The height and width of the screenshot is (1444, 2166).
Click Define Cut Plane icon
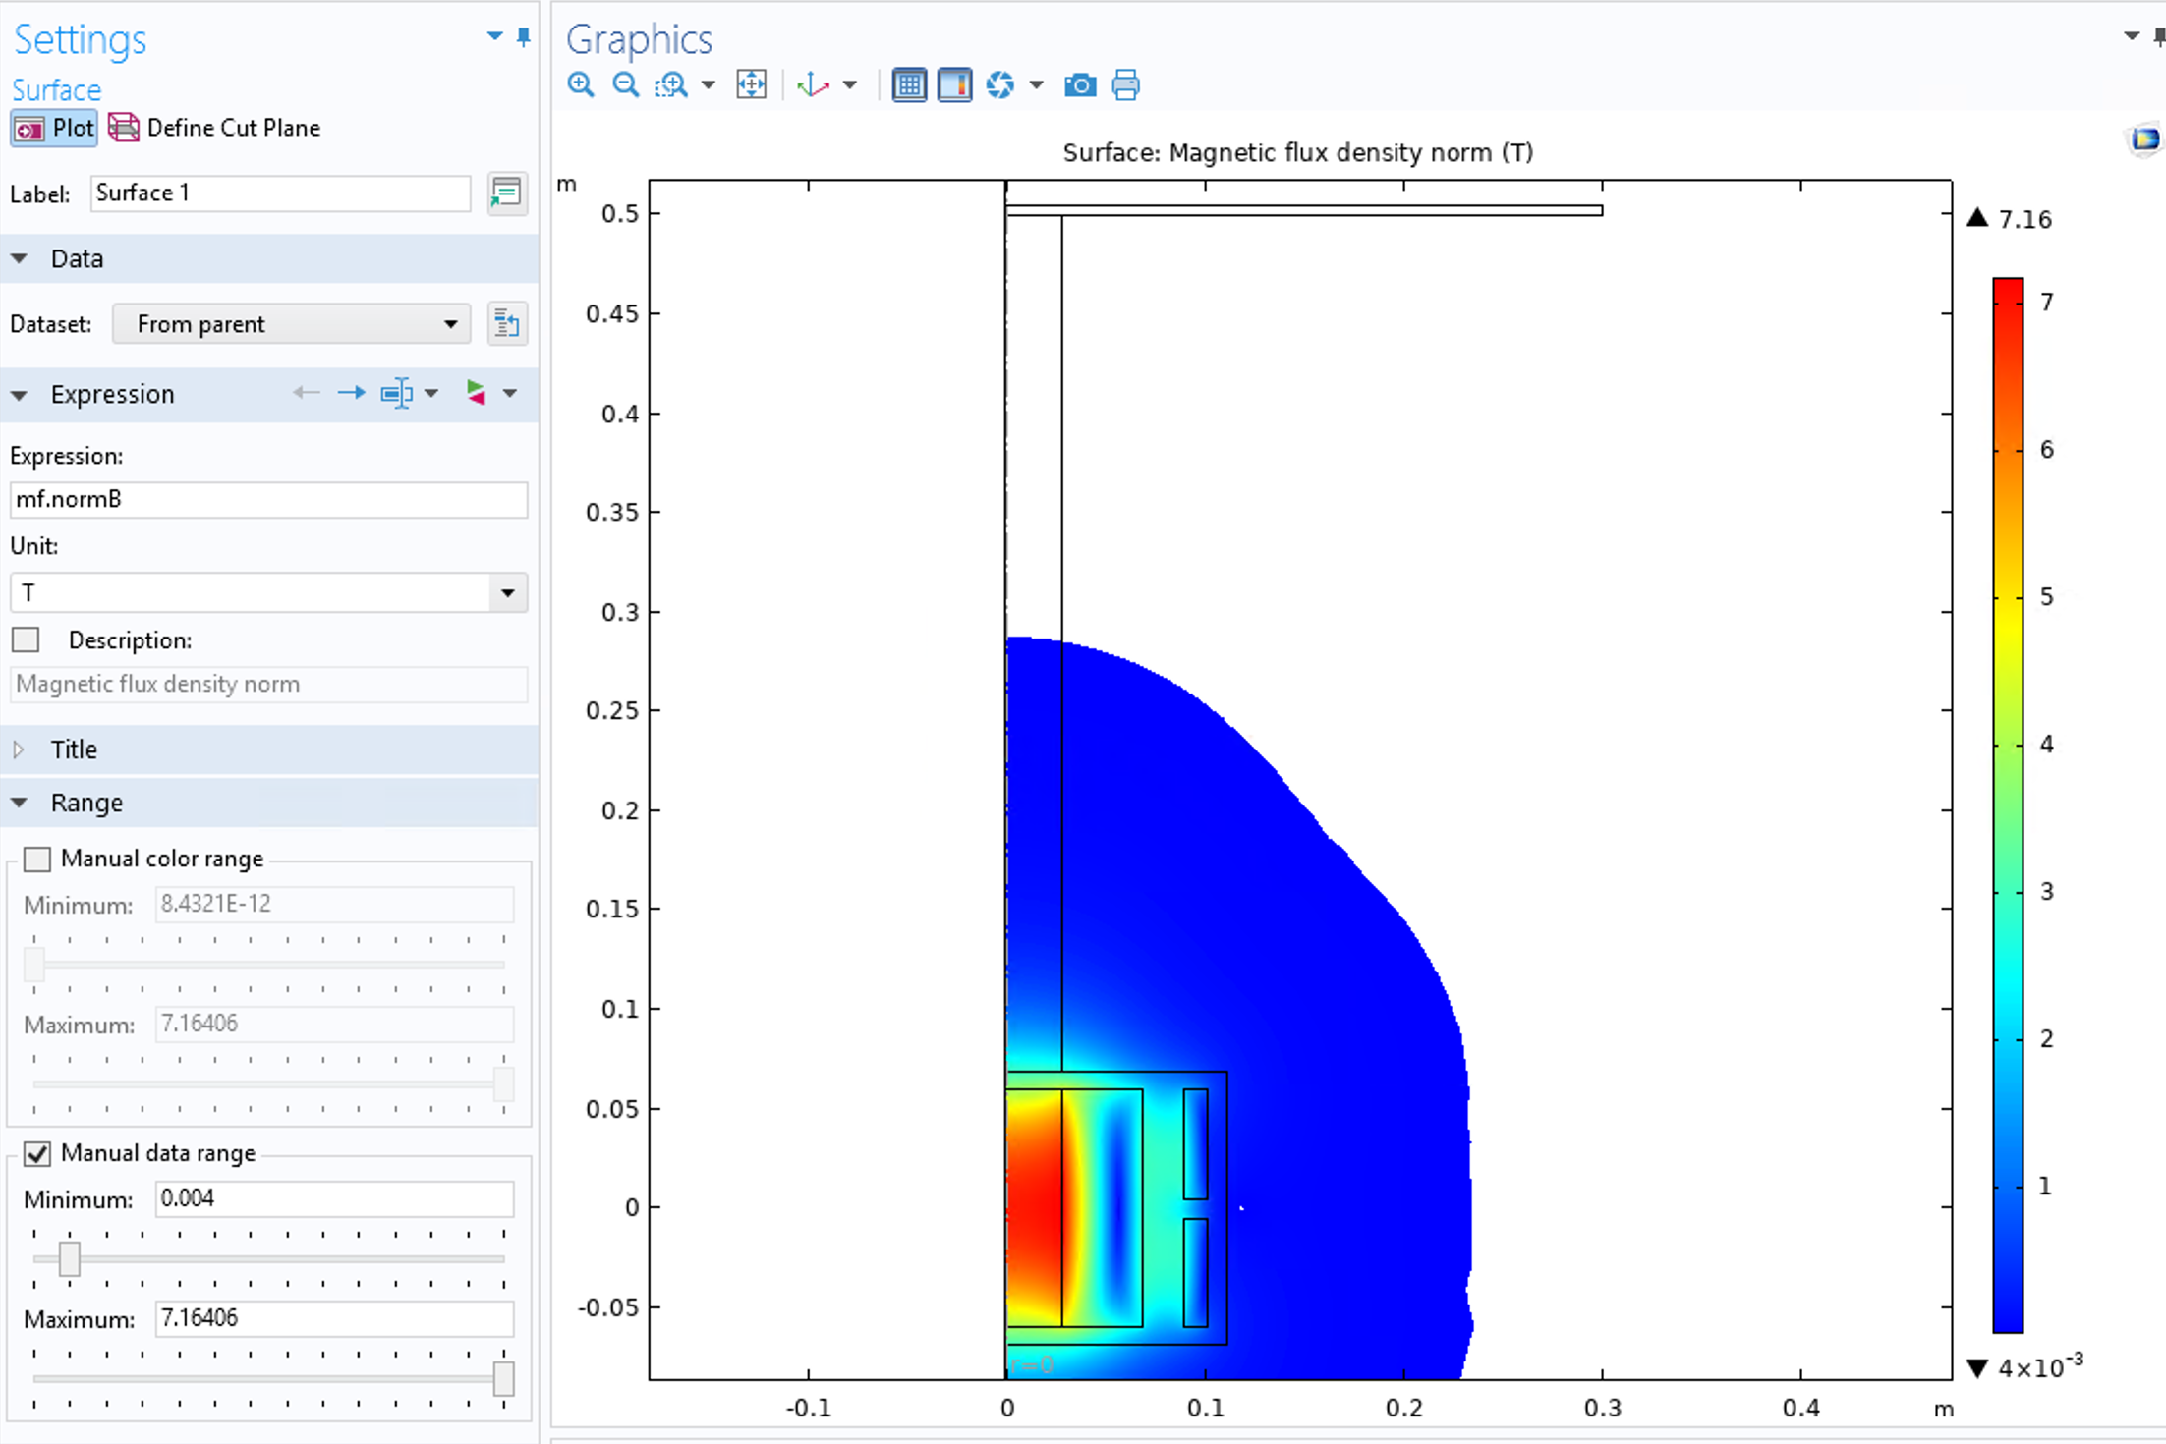pos(124,128)
